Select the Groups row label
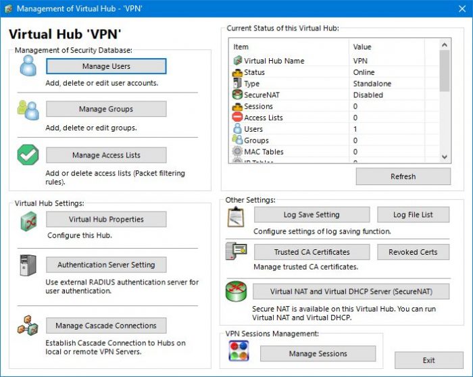The image size is (473, 377). coord(256,141)
